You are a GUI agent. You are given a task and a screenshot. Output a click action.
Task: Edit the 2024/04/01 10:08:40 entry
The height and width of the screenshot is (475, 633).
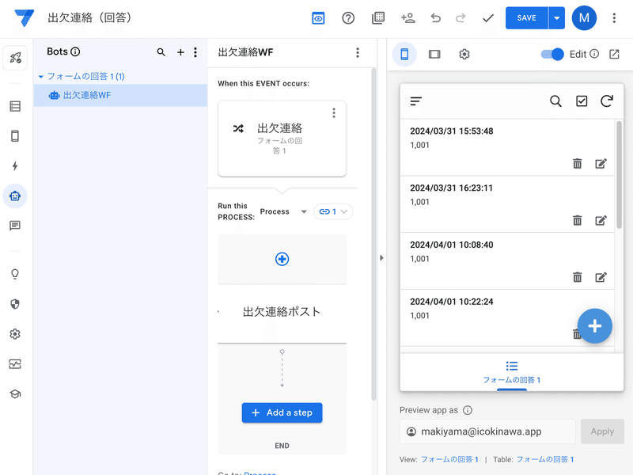[601, 278]
